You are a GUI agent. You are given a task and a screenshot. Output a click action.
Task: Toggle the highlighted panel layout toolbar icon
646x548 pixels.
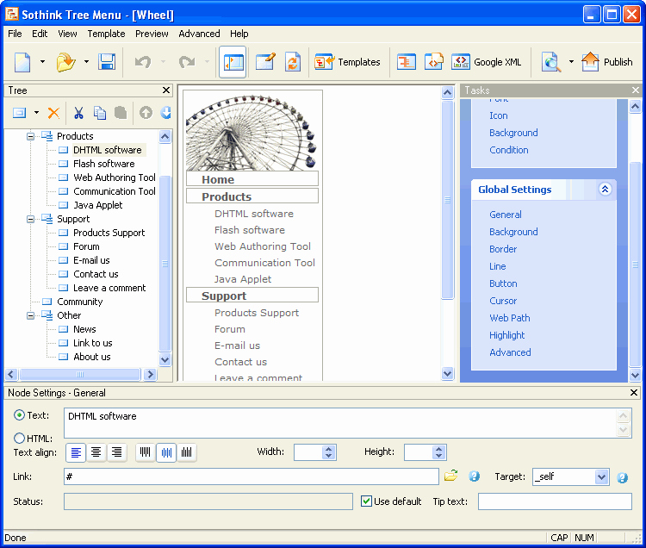tap(233, 62)
